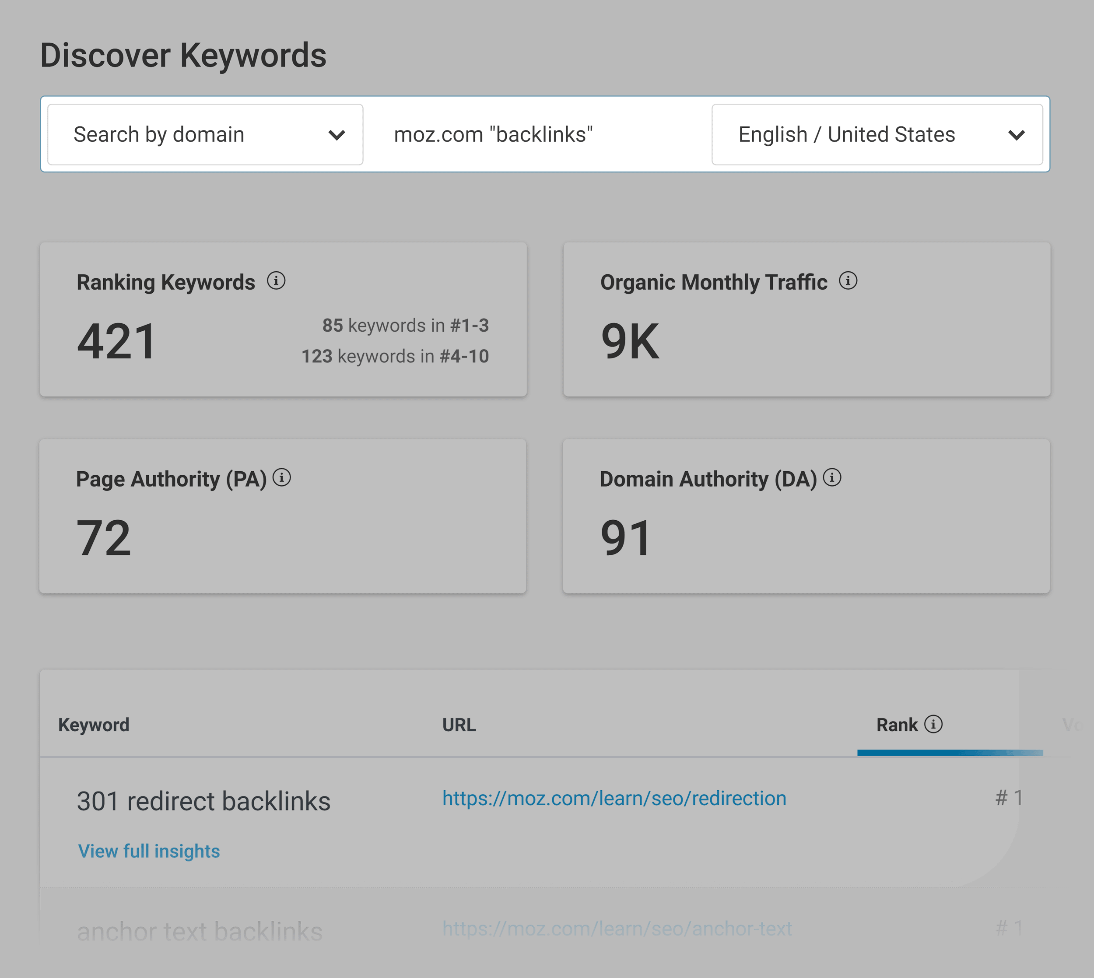Viewport: 1094px width, 978px height.
Task: Click the 85 keywords in #1-3 stat
Action: point(405,325)
